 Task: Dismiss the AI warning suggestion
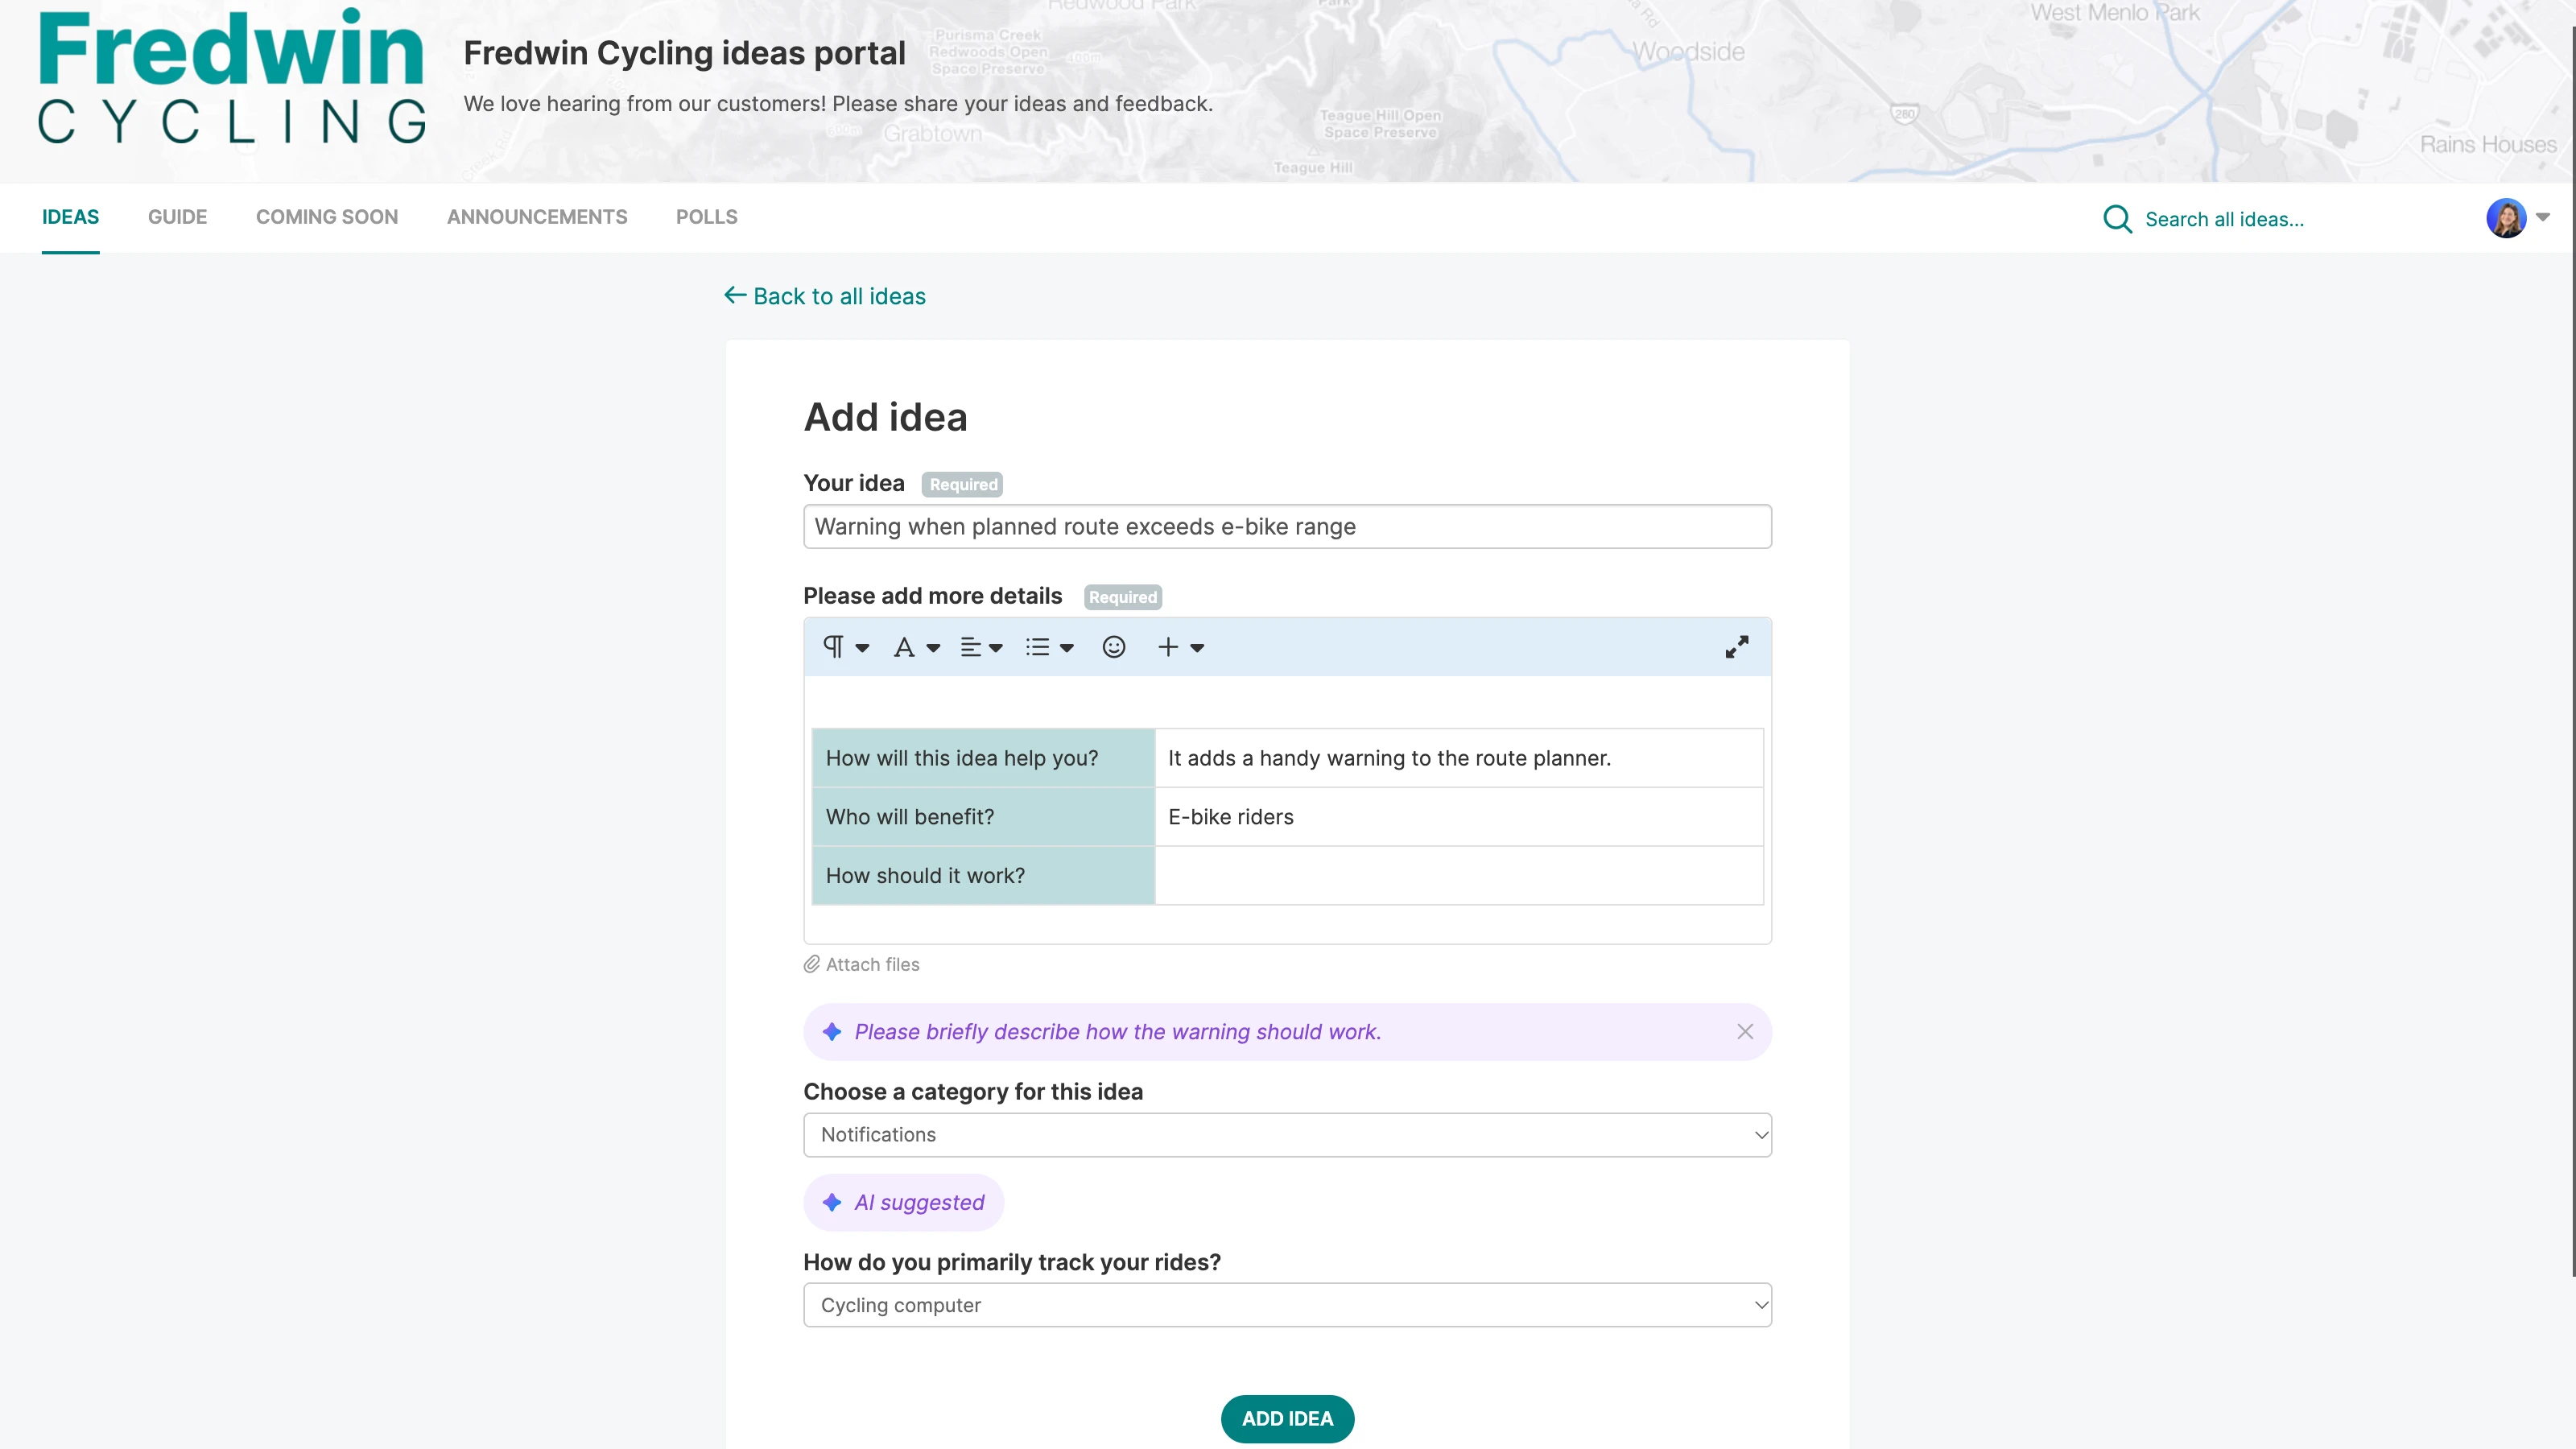[x=1745, y=1032]
